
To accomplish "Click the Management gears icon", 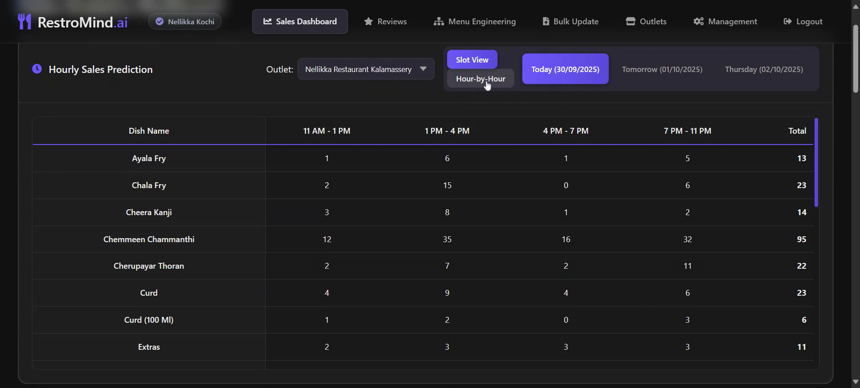I will click(698, 22).
